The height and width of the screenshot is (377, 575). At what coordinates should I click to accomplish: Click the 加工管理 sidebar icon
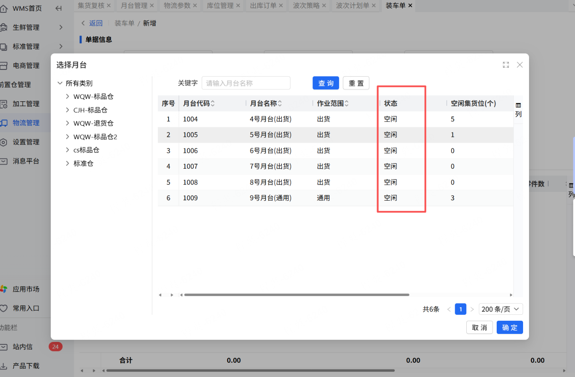tap(4, 104)
